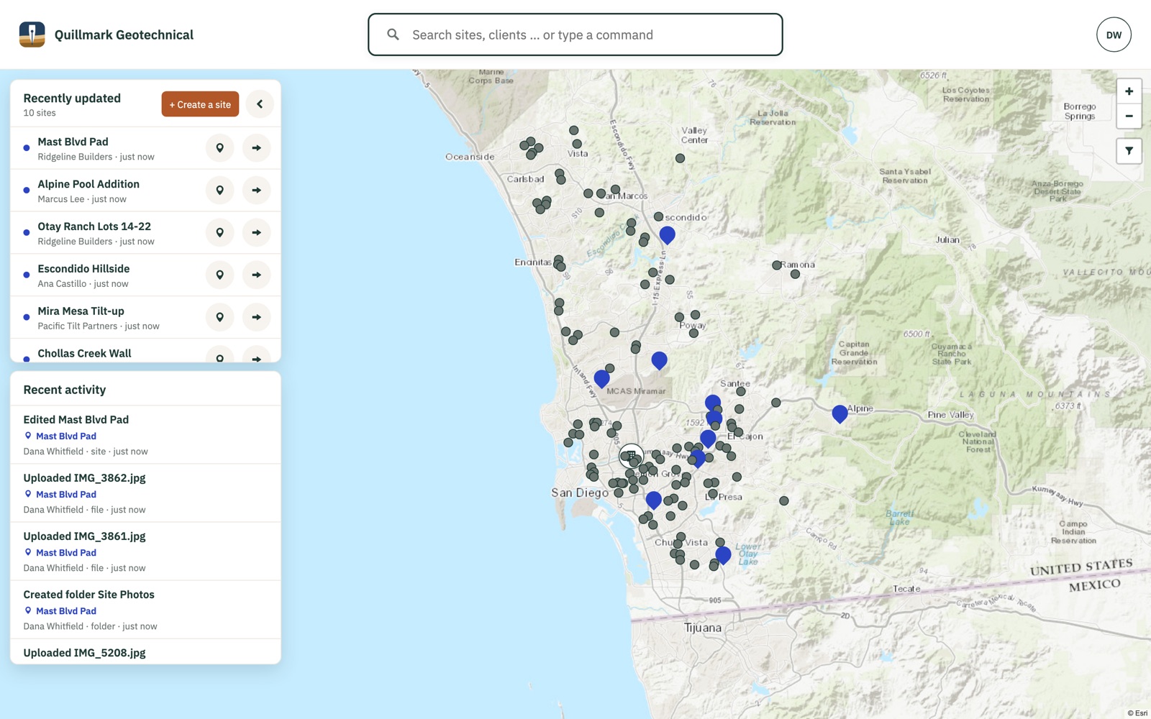The image size is (1151, 719).
Task: Click the white-circled building marker in San Diego
Action: pos(631,456)
